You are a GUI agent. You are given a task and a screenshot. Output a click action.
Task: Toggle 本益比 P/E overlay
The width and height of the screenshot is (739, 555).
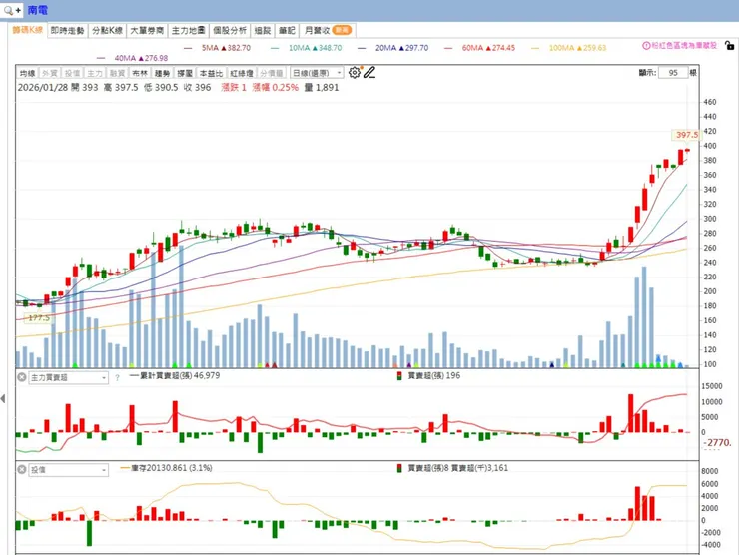tap(211, 73)
